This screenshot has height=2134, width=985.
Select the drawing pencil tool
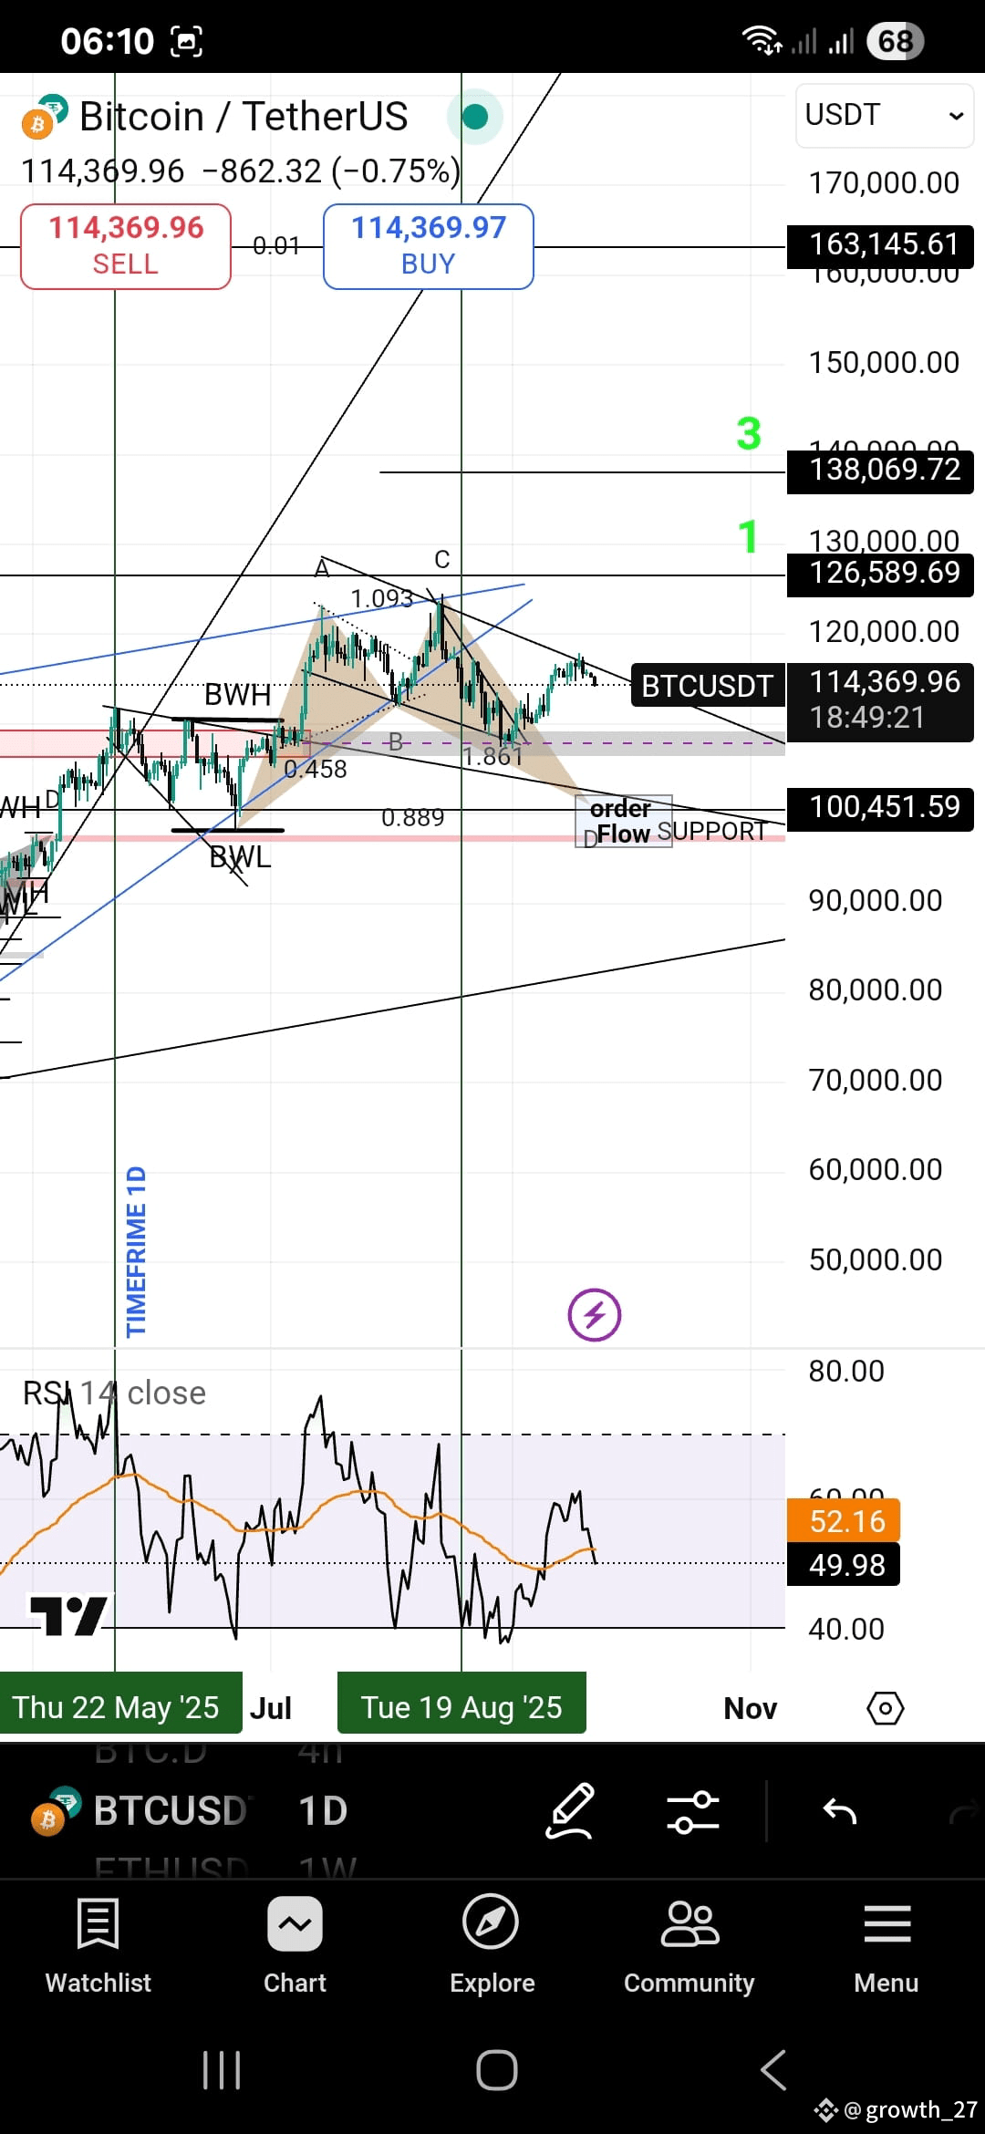click(570, 1811)
